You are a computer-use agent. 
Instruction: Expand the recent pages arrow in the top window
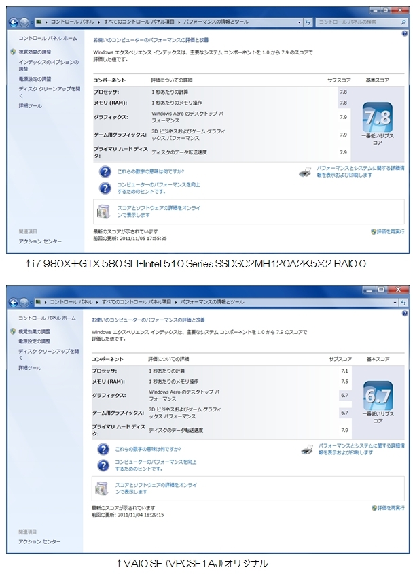[x=32, y=22]
